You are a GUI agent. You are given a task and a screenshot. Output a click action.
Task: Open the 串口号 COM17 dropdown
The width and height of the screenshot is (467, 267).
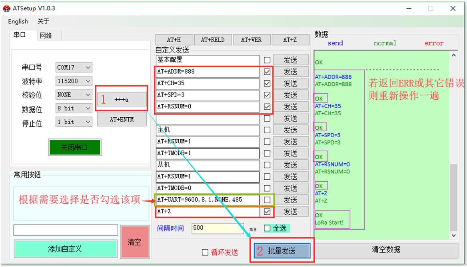74,68
